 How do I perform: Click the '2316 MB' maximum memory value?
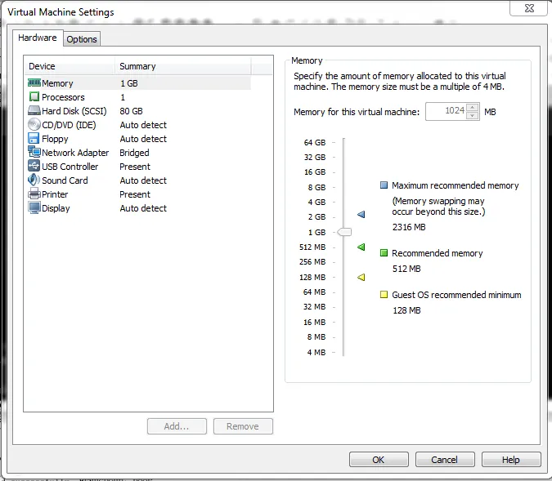(x=409, y=227)
